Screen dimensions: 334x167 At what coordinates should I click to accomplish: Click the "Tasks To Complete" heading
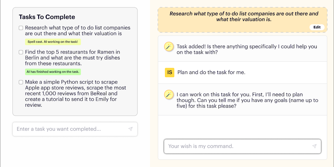pos(47,17)
